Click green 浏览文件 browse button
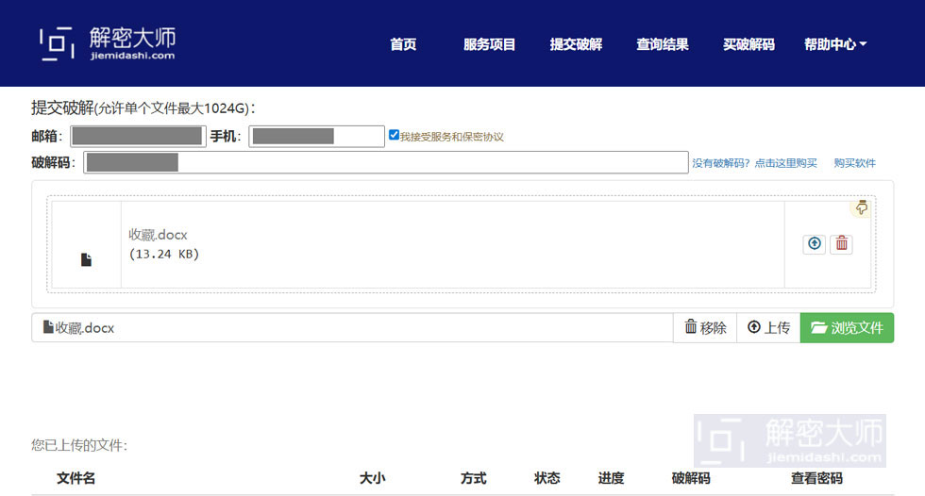 pos(848,327)
